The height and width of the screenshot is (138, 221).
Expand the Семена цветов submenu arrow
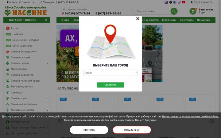pos(48,63)
